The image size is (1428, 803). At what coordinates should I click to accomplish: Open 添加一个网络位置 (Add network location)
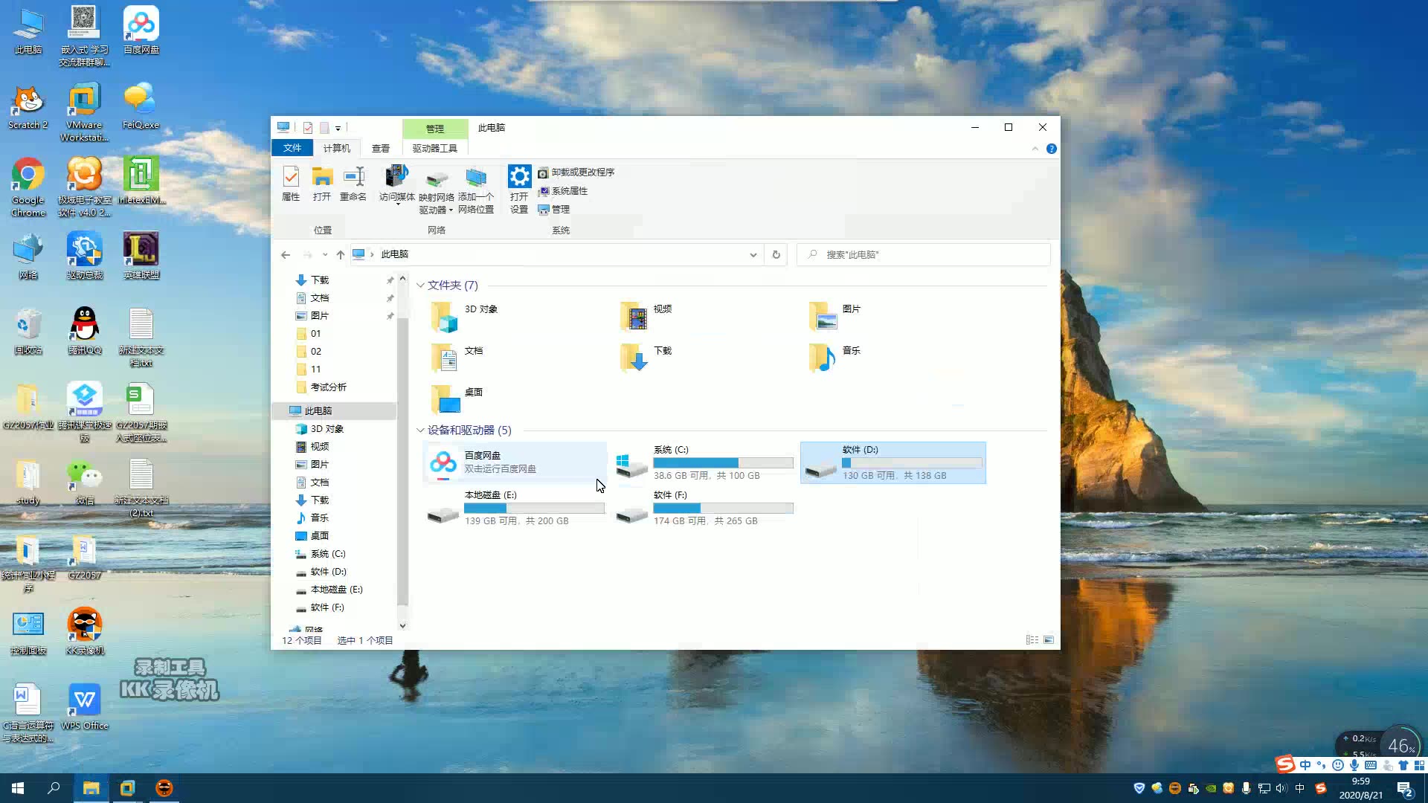point(476,190)
